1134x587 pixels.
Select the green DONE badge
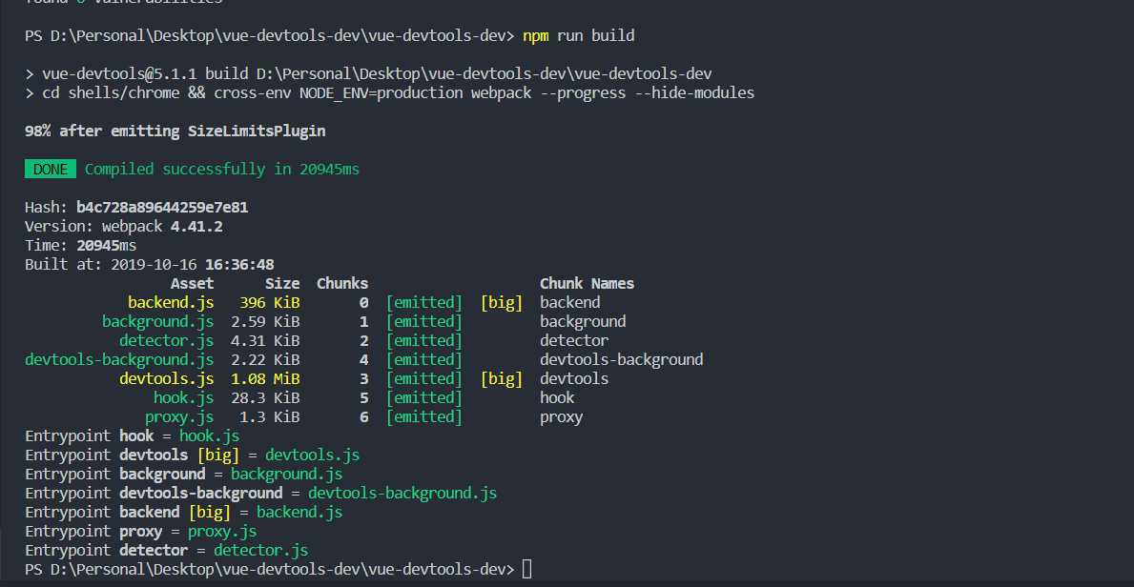click(x=50, y=170)
